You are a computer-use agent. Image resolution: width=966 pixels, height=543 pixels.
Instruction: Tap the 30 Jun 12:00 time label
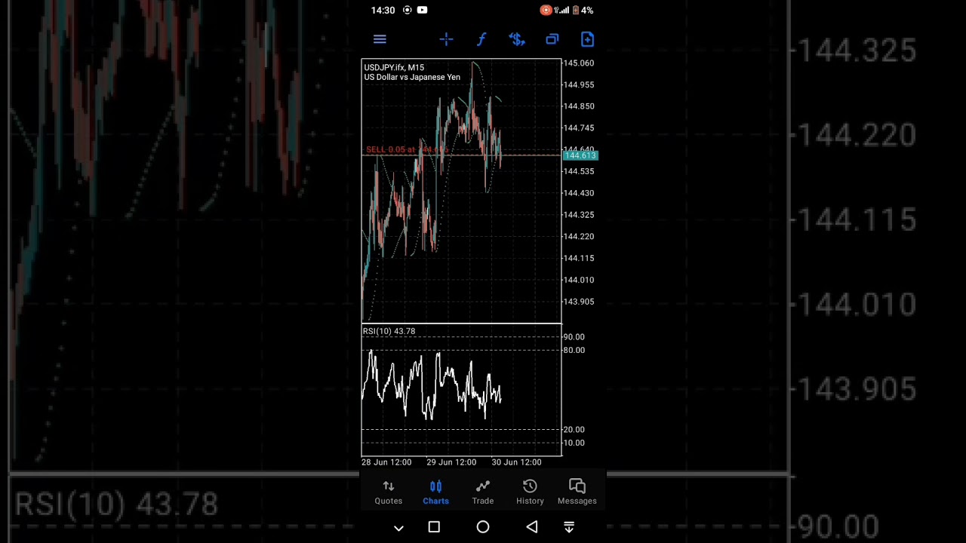516,462
